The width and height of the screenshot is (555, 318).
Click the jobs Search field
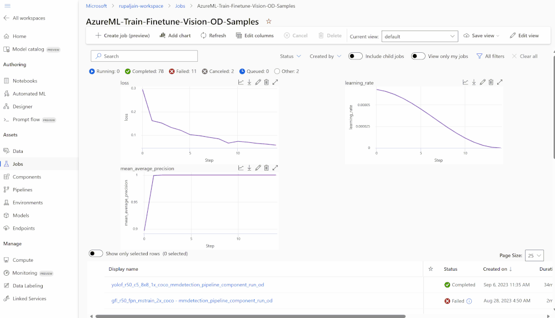pos(144,56)
